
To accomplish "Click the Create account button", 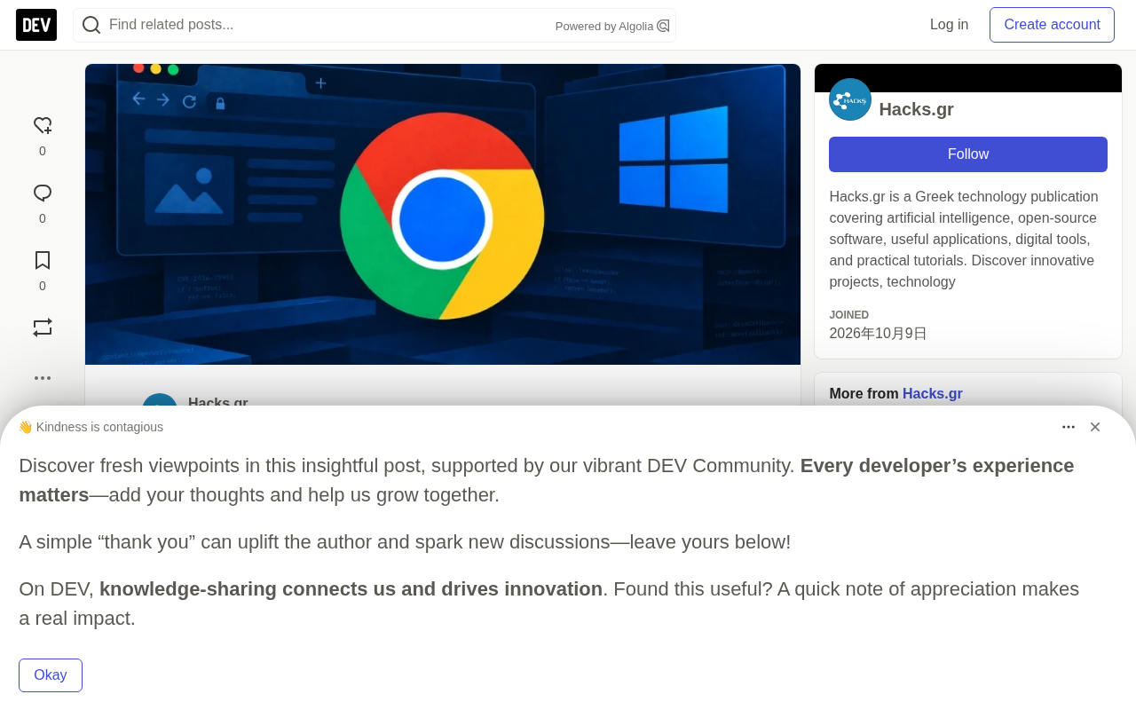I will click(1052, 25).
